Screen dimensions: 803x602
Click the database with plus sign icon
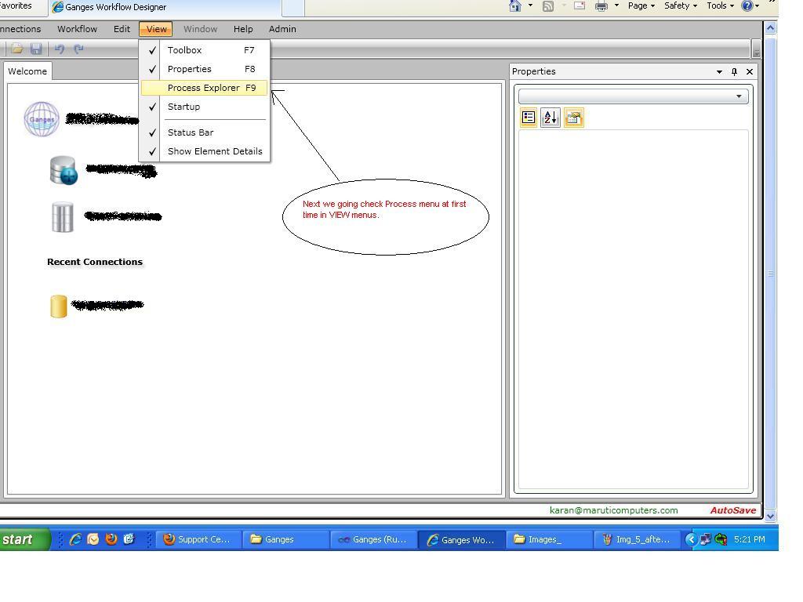click(x=64, y=170)
